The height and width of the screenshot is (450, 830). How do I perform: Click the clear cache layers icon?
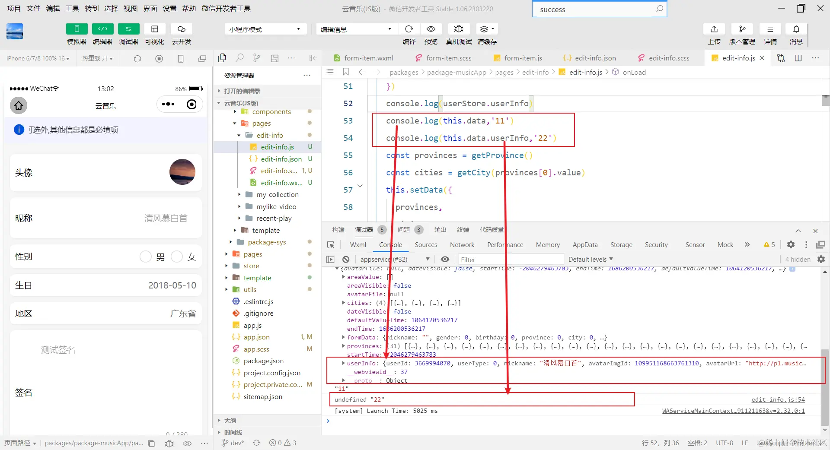click(487, 29)
